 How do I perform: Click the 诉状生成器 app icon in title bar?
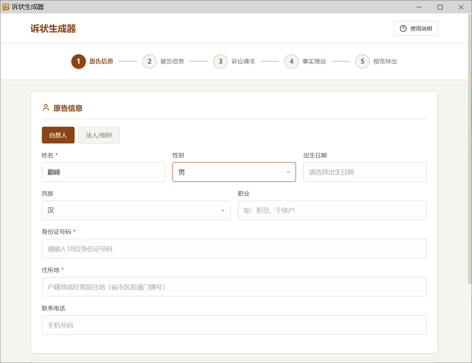pos(6,7)
